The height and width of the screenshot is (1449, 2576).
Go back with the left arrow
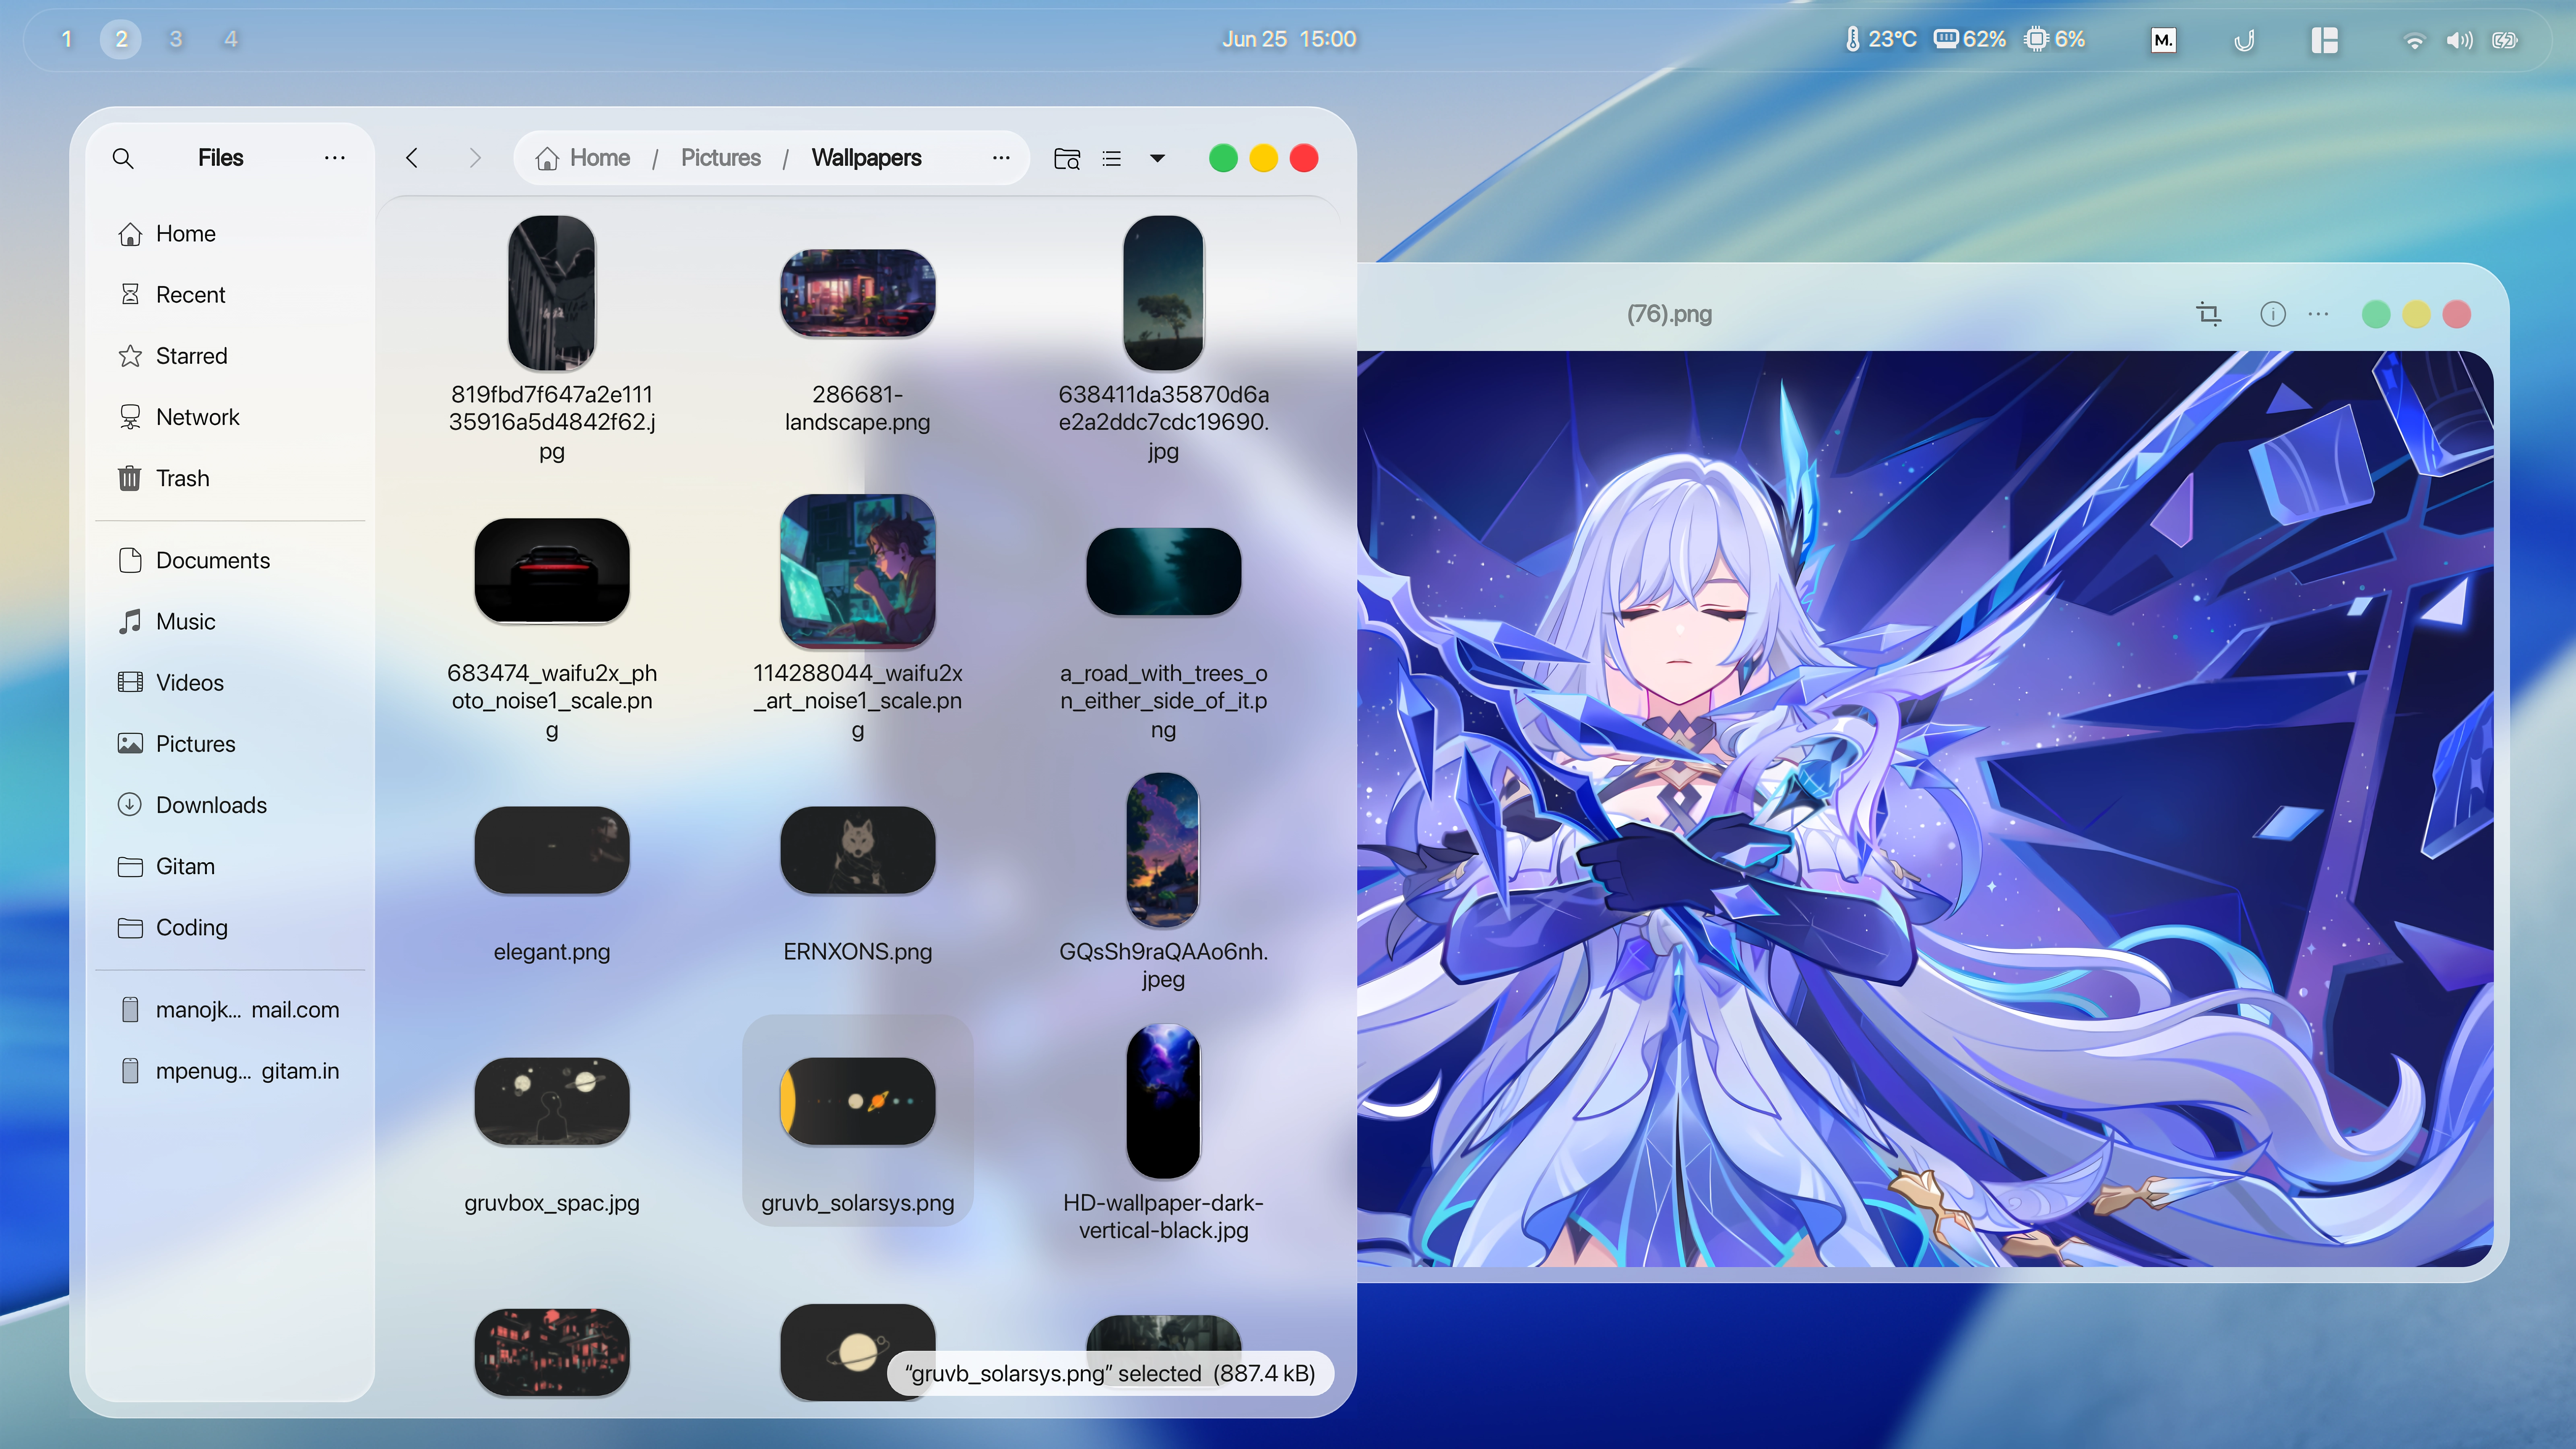pyautogui.click(x=412, y=158)
